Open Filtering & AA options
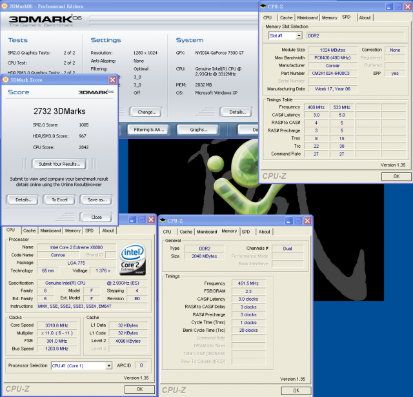The height and width of the screenshot is (397, 413). coord(148,130)
